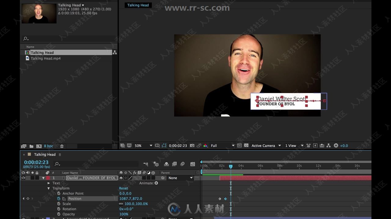Screen dimensions: 391x219
Task: Click the Always Preview This View icon
Action: coord(122,146)
